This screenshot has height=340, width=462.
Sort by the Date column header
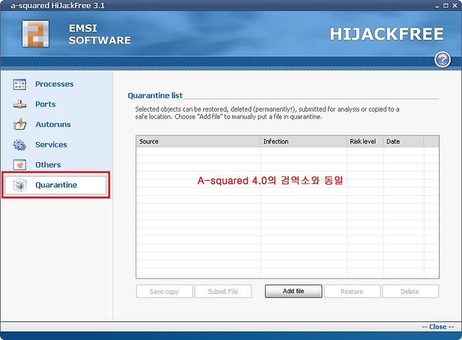[x=404, y=141]
